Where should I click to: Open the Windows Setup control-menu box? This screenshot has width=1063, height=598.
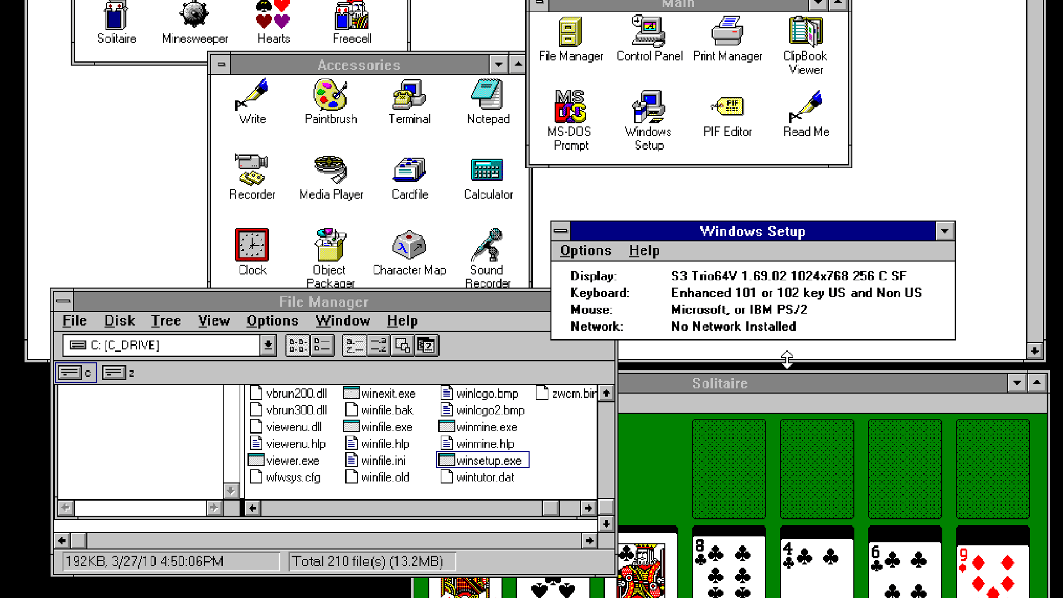coord(561,231)
